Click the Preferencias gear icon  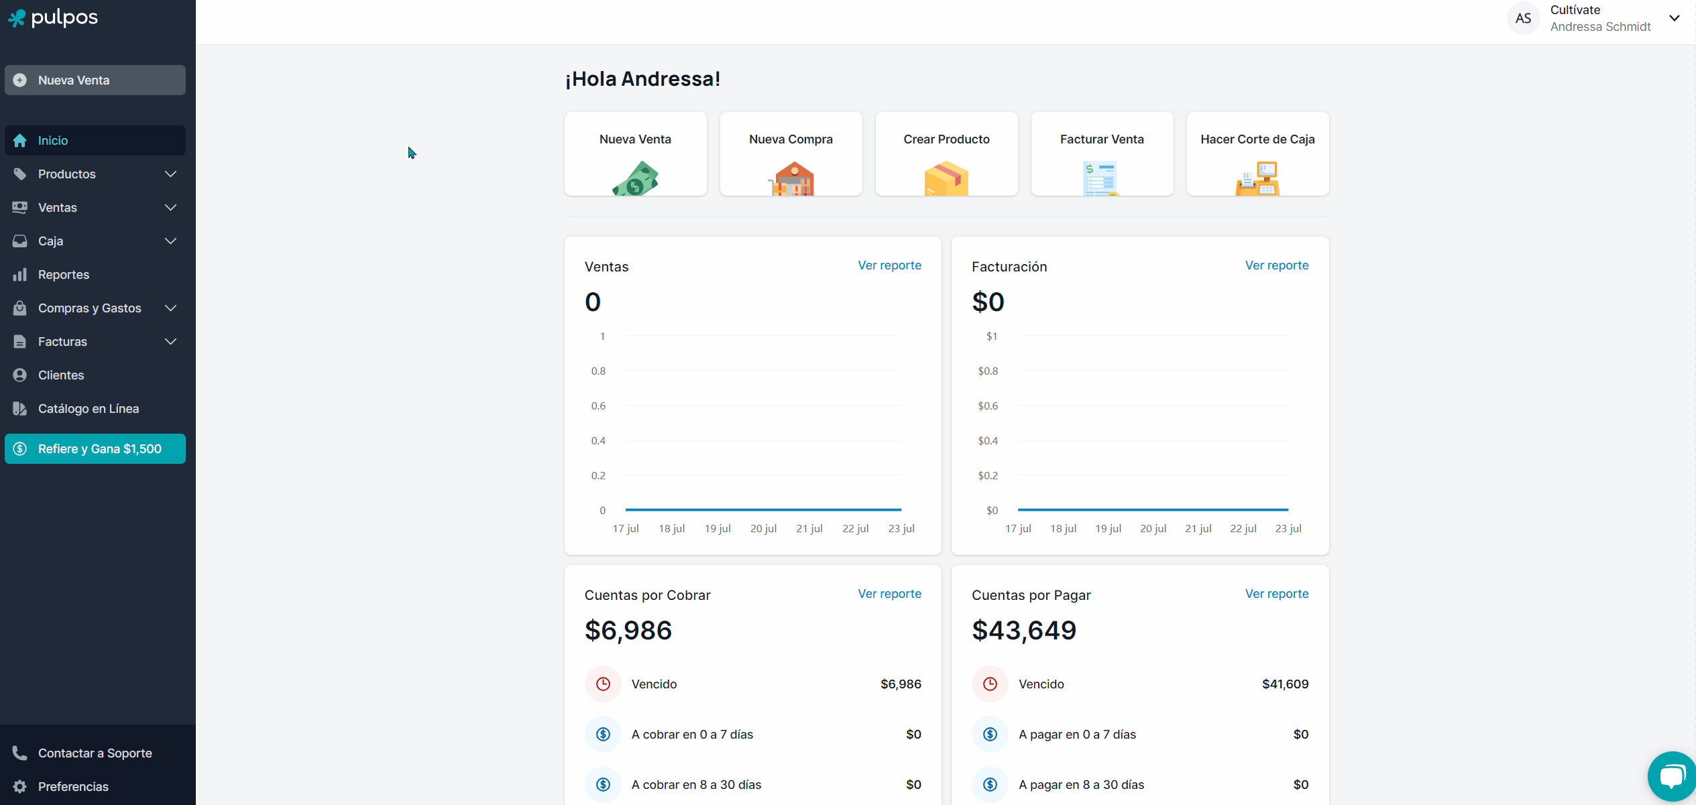(x=20, y=787)
